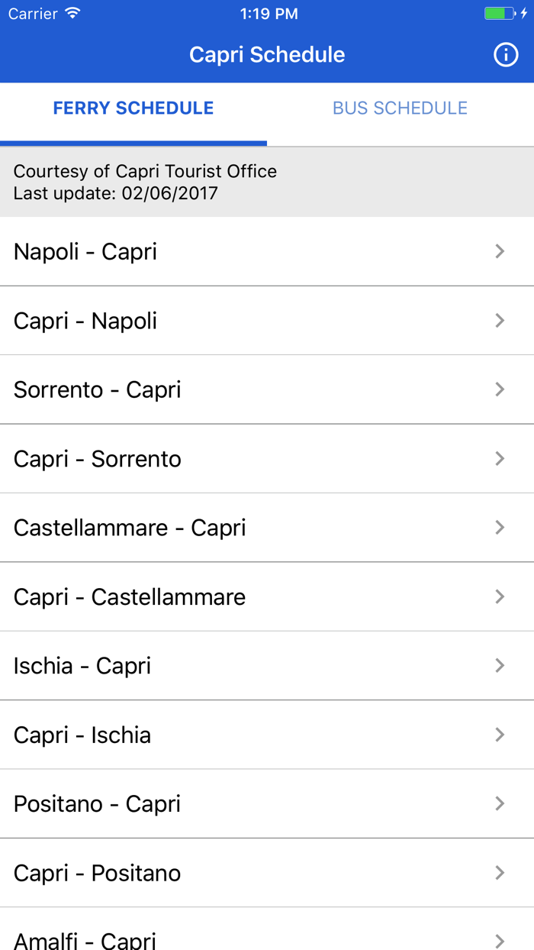Open the Sorrento - Capri schedule
Image resolution: width=534 pixels, height=950 pixels.
coord(267,389)
